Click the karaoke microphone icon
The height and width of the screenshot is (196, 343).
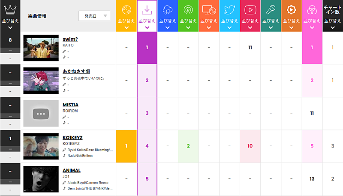coord(271,10)
